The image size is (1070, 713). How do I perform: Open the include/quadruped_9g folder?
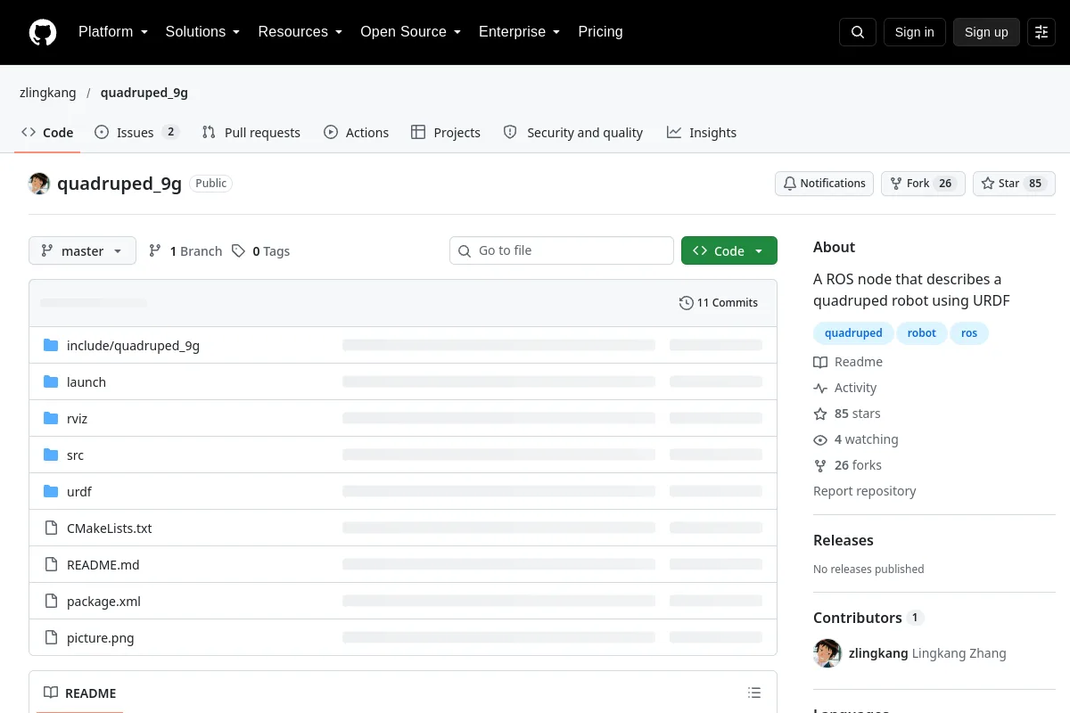(133, 346)
